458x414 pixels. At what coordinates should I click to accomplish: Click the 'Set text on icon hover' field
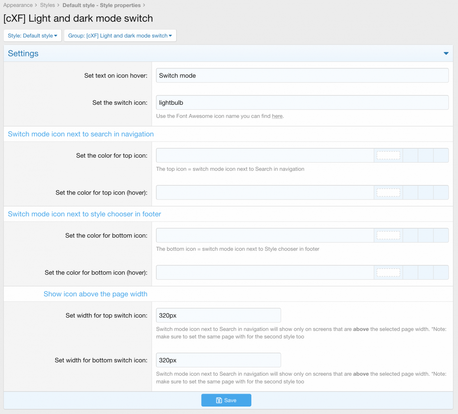tap(302, 75)
